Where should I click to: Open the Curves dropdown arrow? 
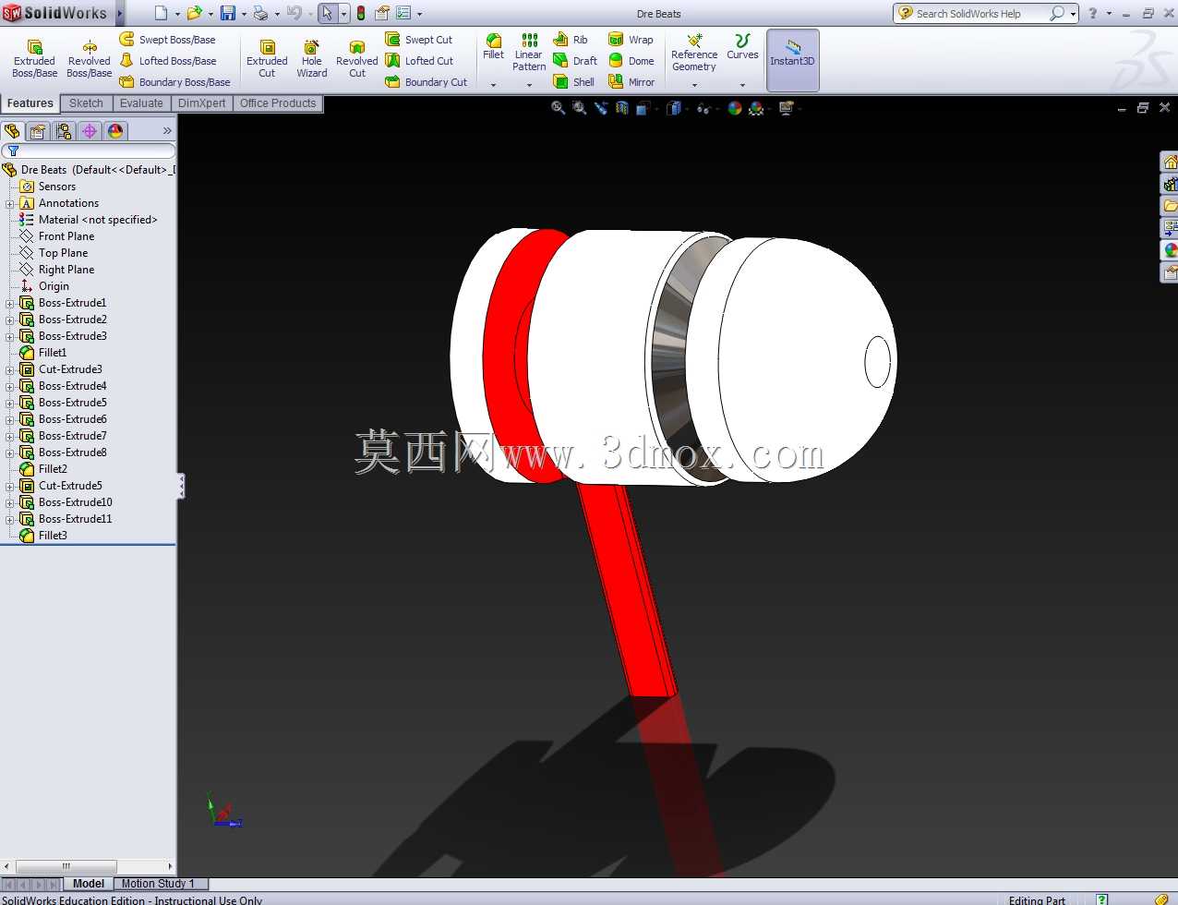tap(742, 85)
